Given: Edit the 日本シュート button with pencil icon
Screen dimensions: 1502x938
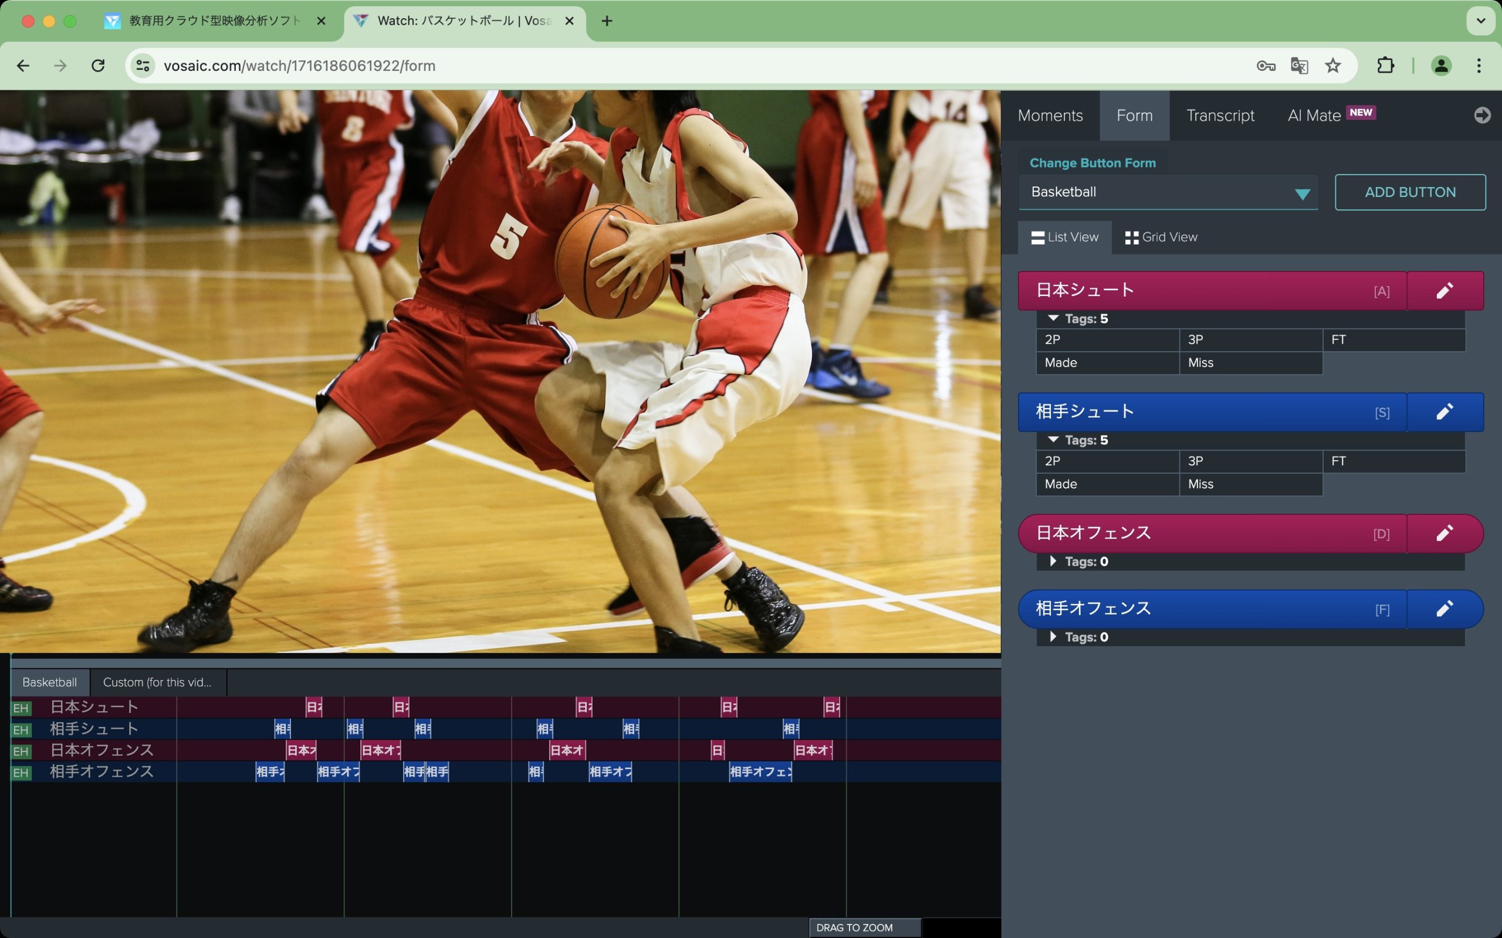Looking at the screenshot, I should [1445, 290].
